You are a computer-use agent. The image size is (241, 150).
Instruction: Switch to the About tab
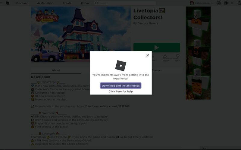[56, 70]
